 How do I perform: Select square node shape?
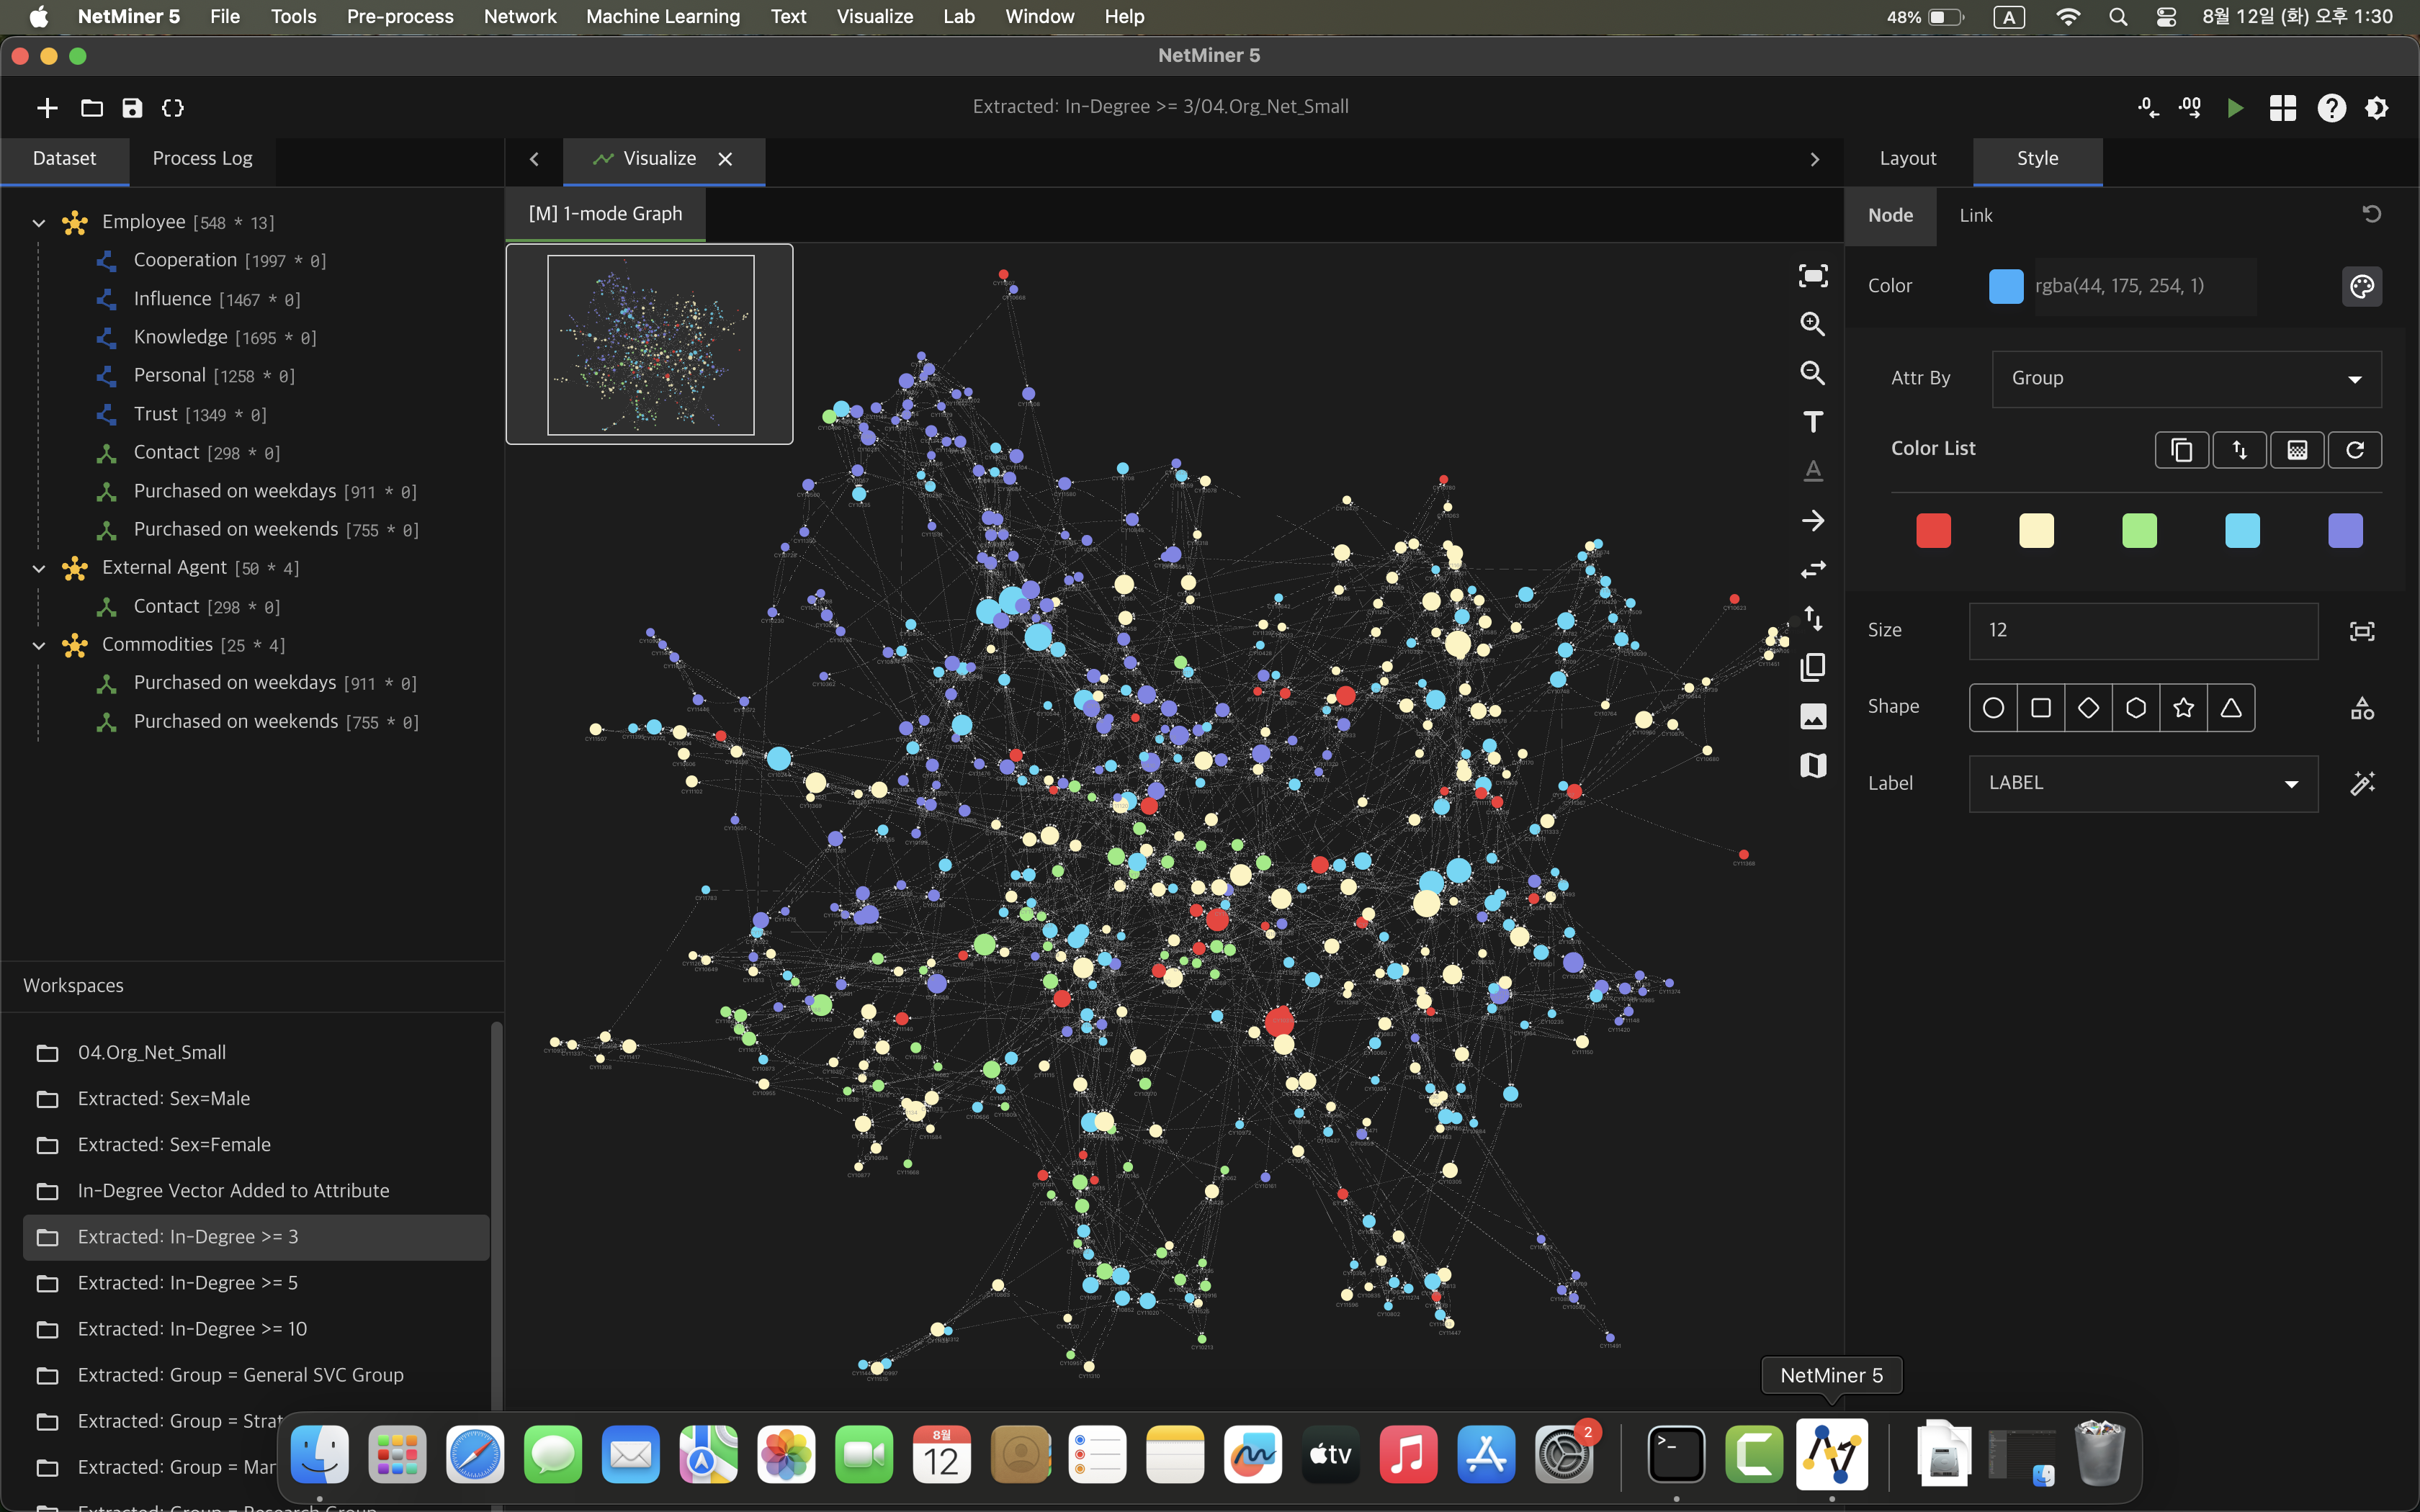[x=2041, y=708]
